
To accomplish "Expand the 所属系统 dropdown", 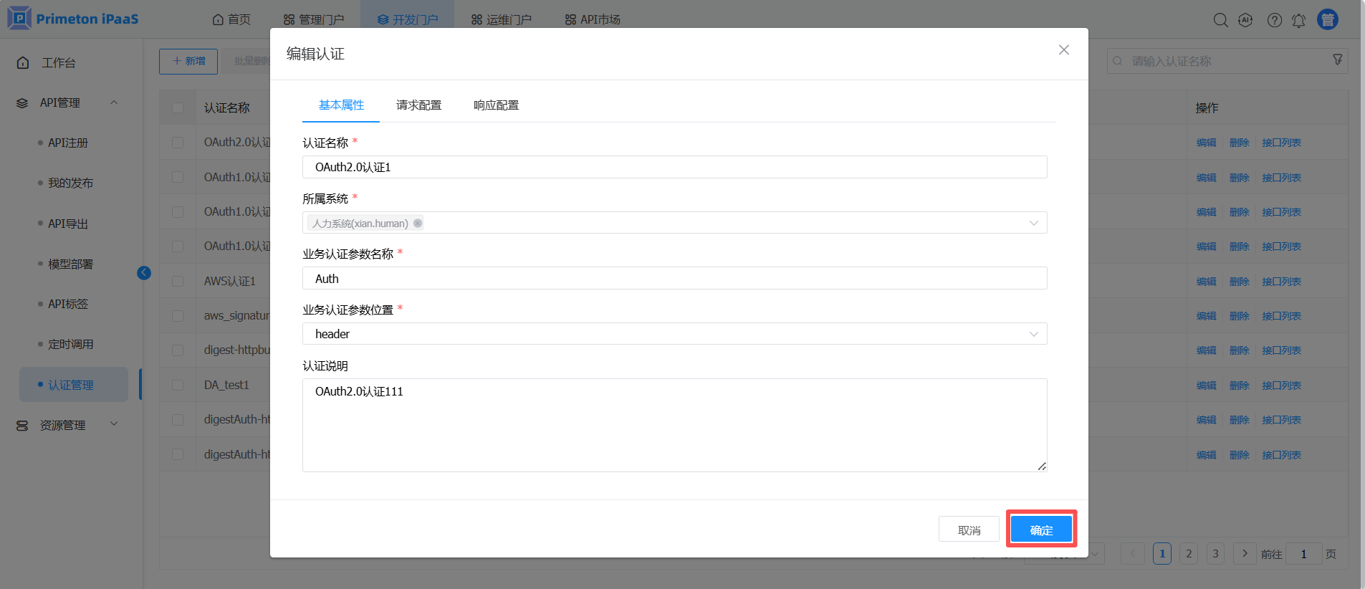I will [x=1033, y=224].
